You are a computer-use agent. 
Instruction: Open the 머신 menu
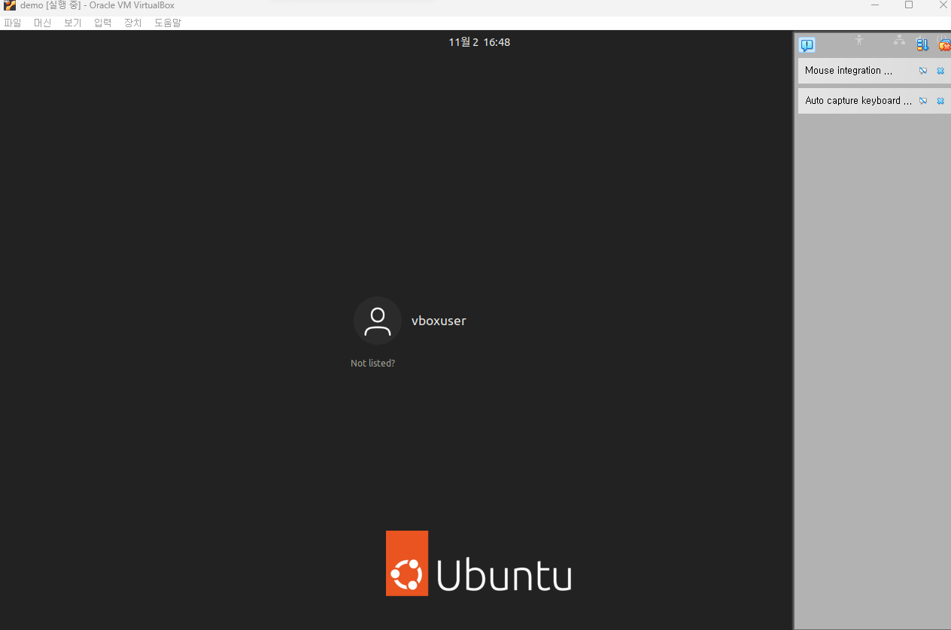point(43,23)
